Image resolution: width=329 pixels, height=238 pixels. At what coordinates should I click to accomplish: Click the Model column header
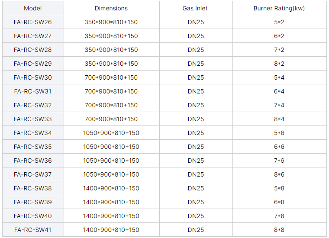(x=33, y=8)
